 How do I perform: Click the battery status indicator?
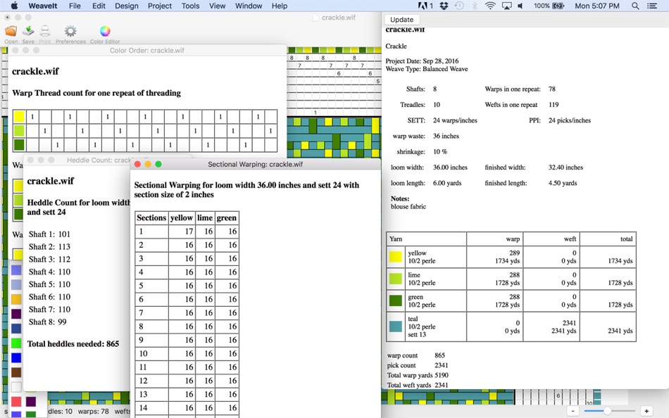(549, 6)
